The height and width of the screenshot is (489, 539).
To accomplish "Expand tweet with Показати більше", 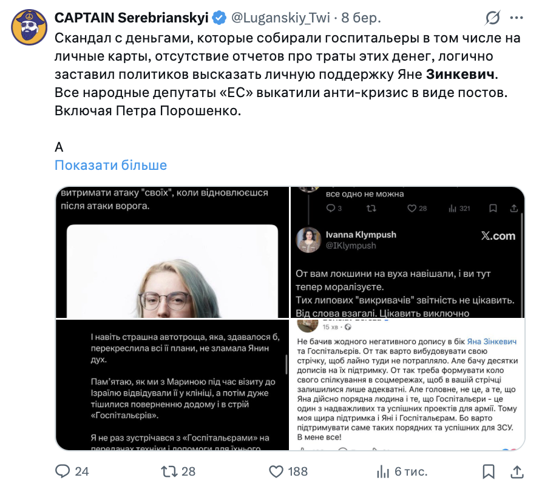I will [110, 165].
